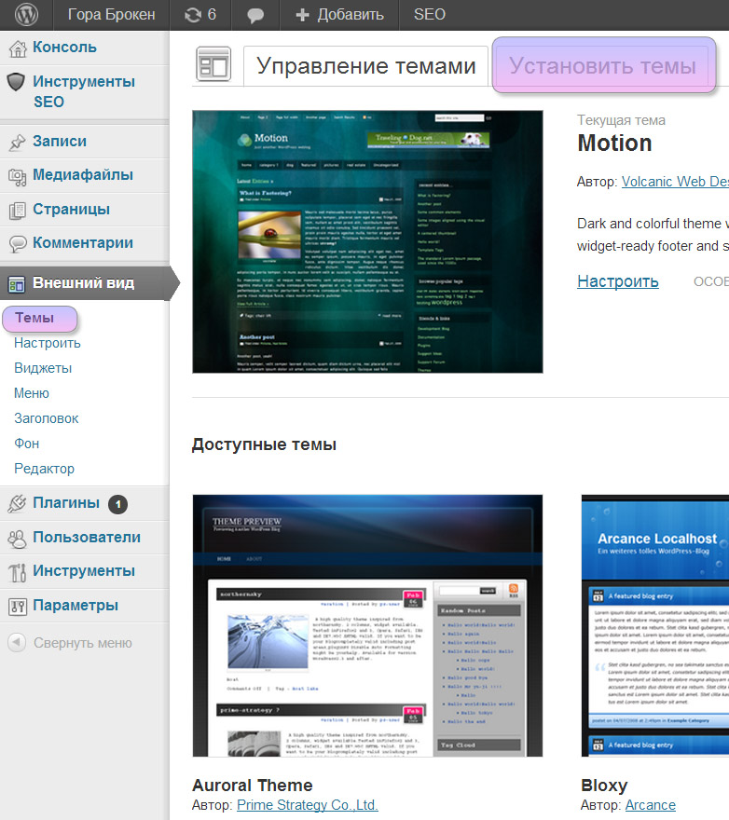Image resolution: width=729 pixels, height=820 pixels.
Task: Go to Консоль in sidebar
Action: [x=64, y=48]
